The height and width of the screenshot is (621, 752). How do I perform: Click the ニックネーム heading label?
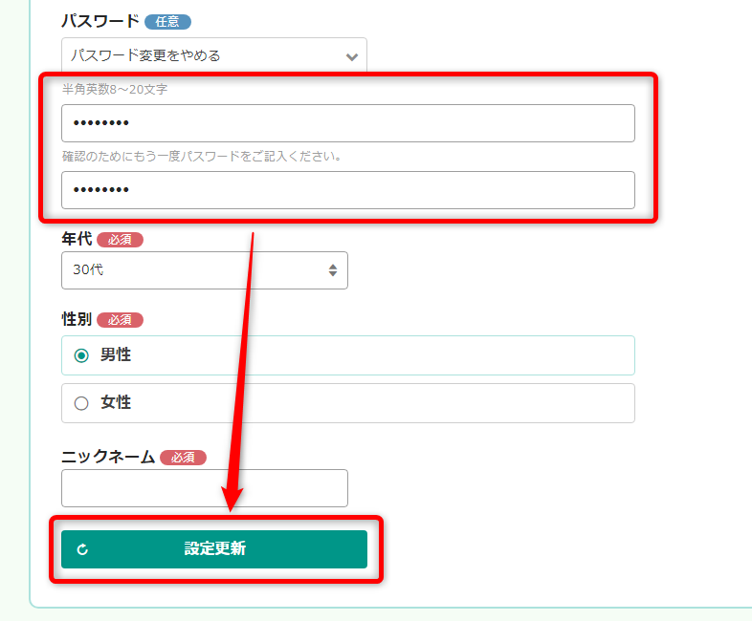pos(108,457)
